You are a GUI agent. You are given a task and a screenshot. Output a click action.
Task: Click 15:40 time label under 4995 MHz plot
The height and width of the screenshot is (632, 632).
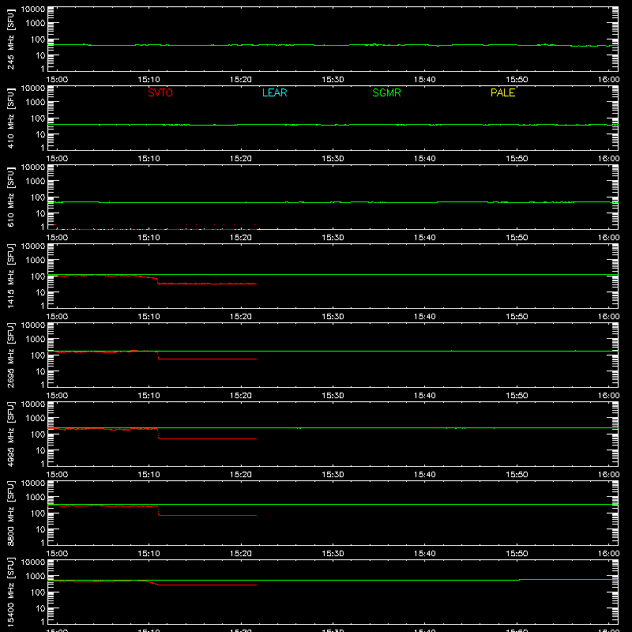point(425,475)
